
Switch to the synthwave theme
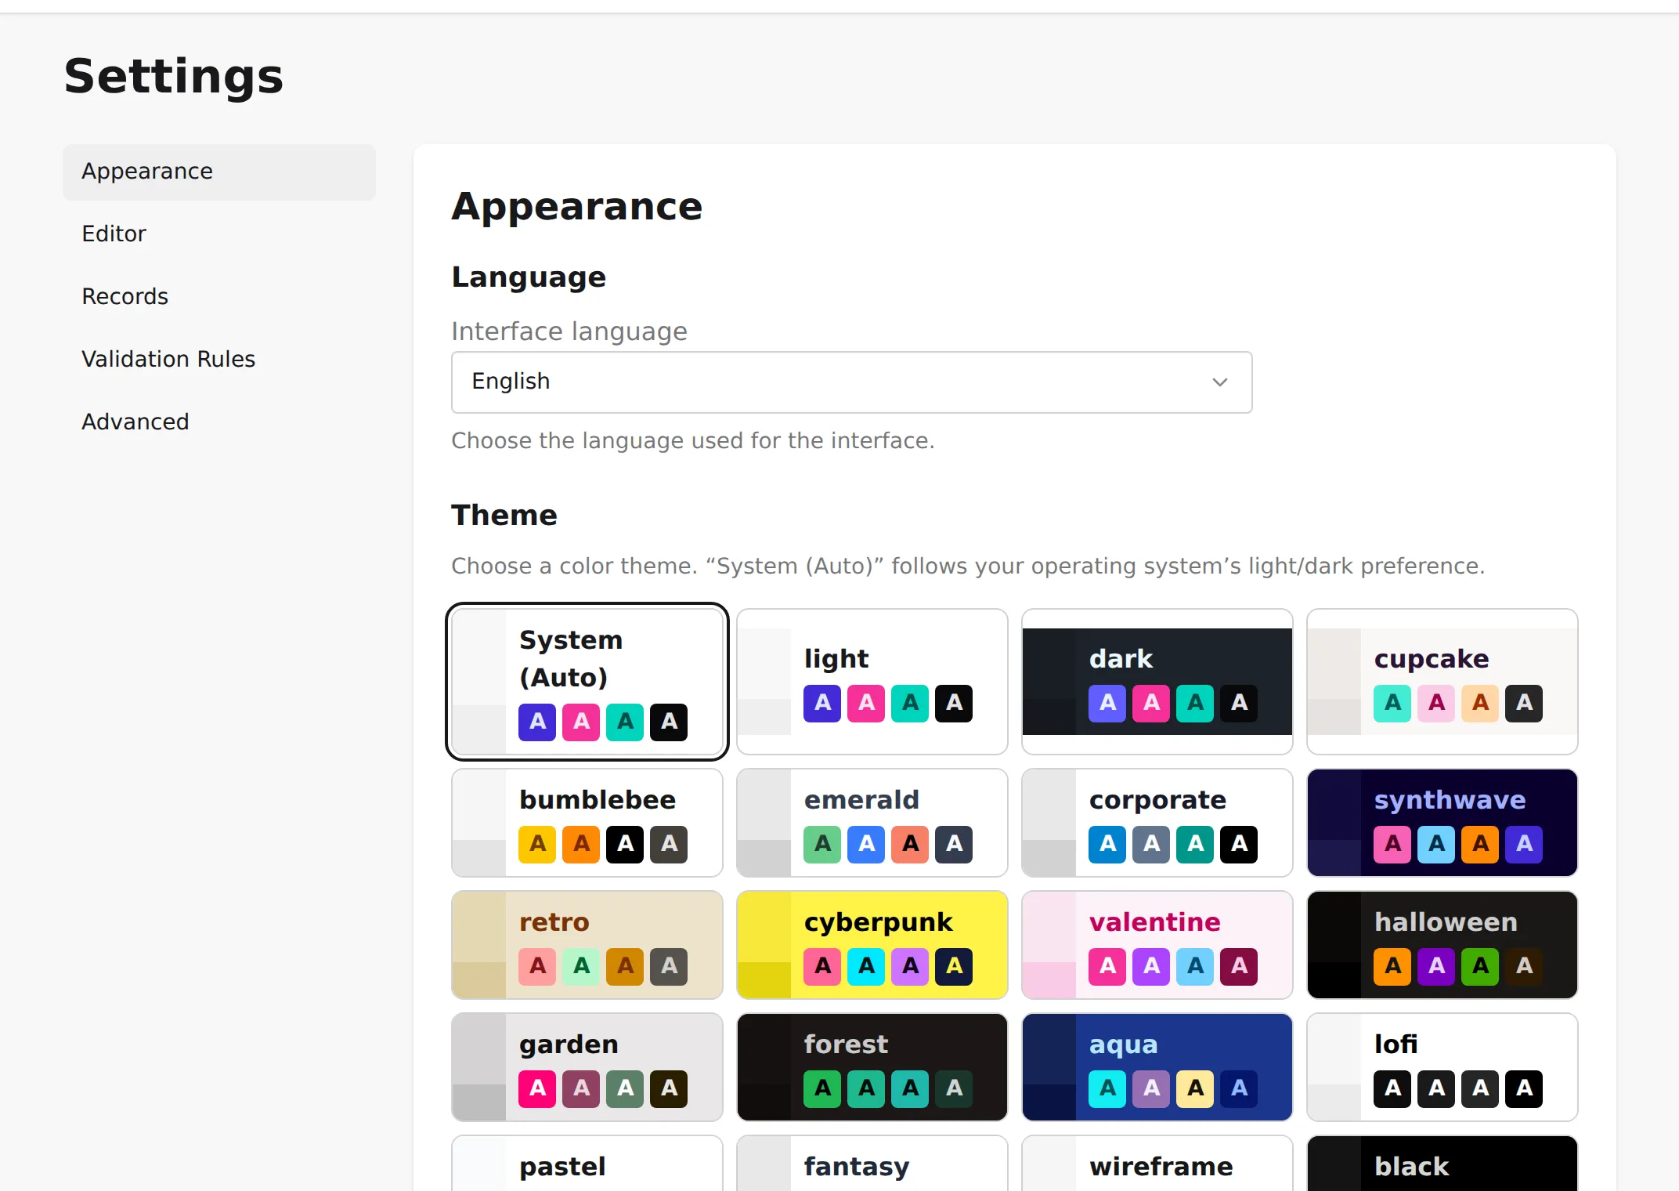pos(1442,823)
